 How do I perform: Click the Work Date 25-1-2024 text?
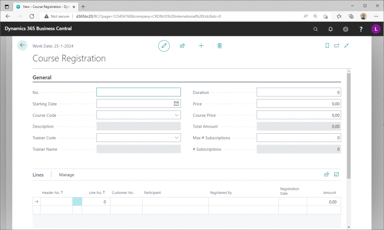[x=53, y=46]
